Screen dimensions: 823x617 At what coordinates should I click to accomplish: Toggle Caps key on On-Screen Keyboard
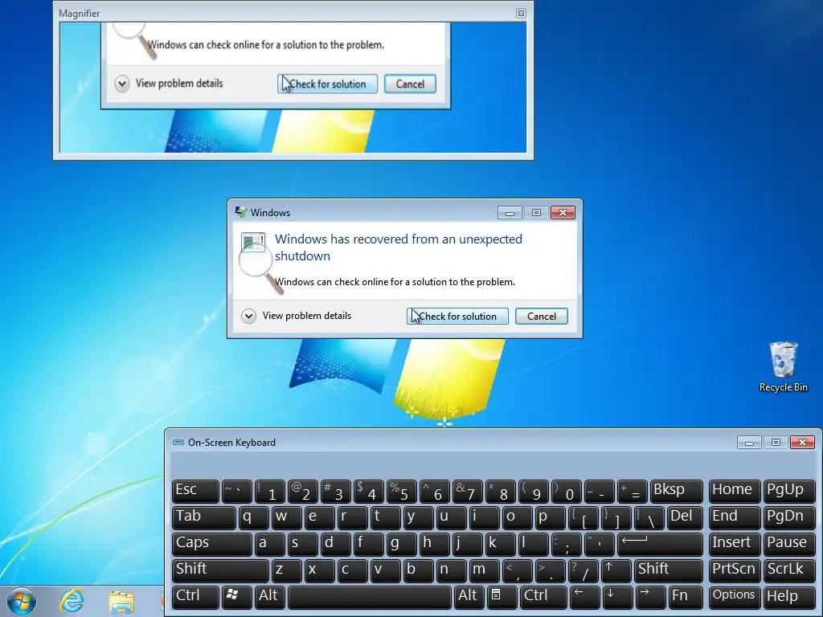coord(212,544)
